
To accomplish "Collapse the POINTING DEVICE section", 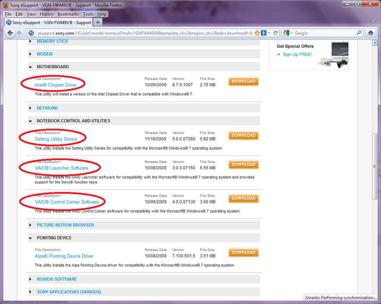I will tap(144, 238).
